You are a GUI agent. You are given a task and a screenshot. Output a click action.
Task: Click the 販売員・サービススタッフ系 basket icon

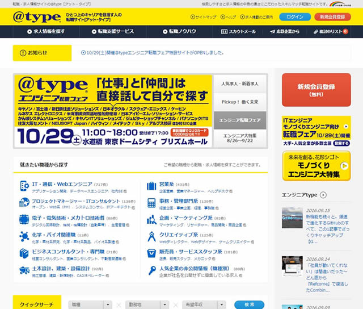click(x=151, y=253)
